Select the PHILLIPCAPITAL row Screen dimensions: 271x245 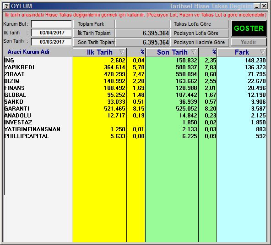(x=135, y=136)
